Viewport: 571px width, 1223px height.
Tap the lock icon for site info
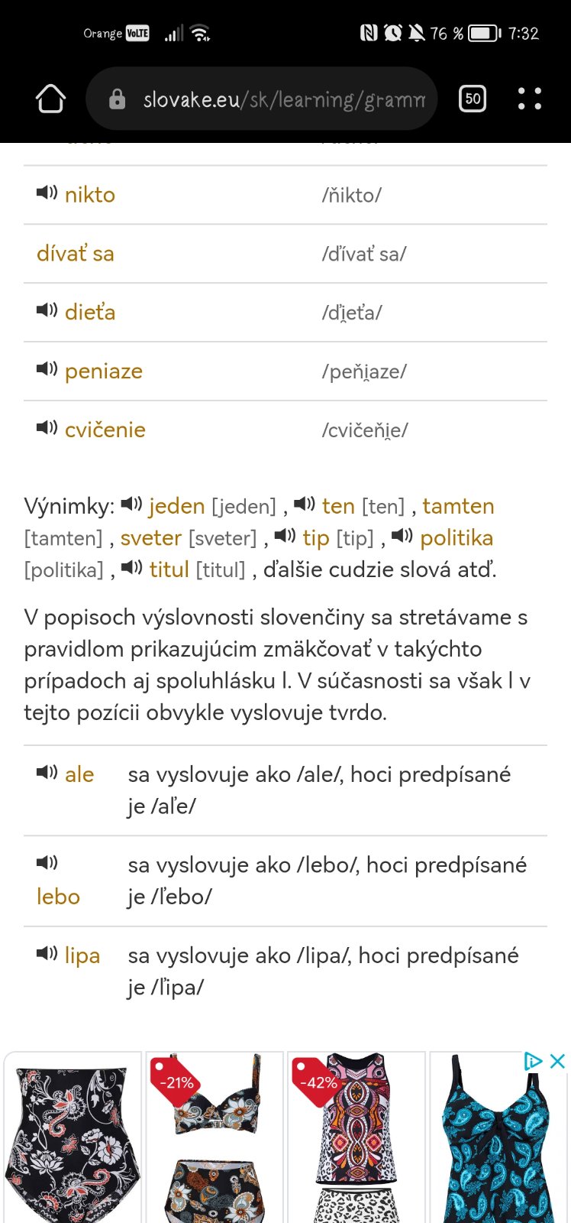pyautogui.click(x=117, y=99)
